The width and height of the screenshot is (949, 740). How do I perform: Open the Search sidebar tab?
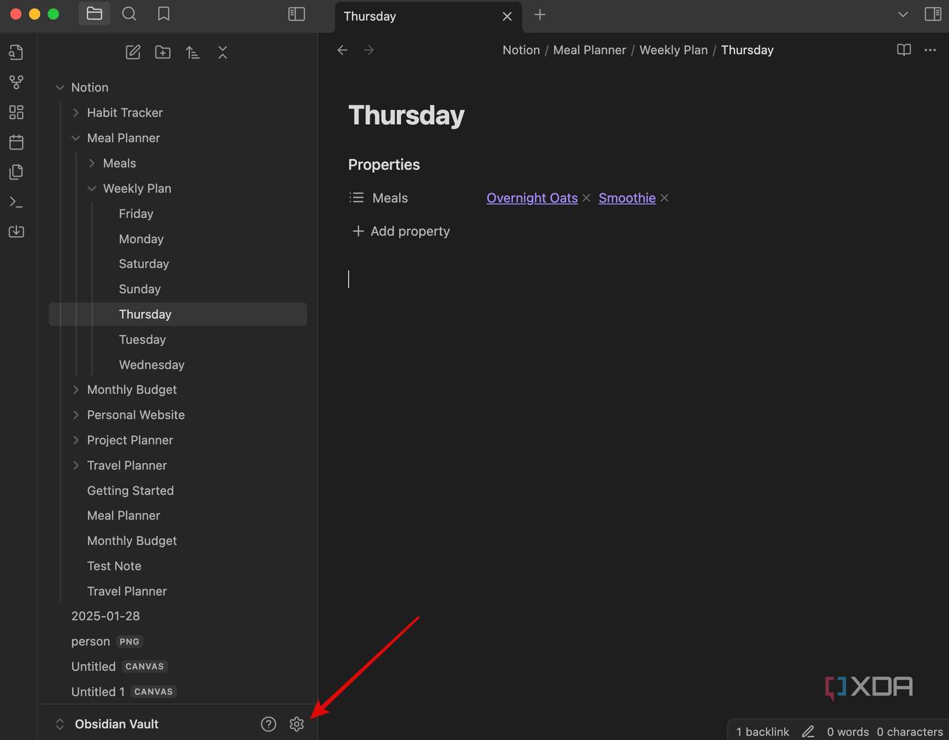(129, 14)
